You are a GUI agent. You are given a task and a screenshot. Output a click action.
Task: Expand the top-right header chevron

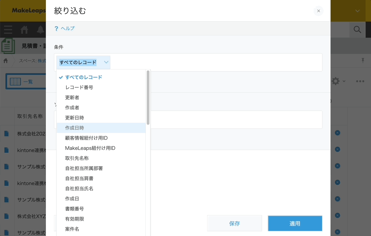358,11
